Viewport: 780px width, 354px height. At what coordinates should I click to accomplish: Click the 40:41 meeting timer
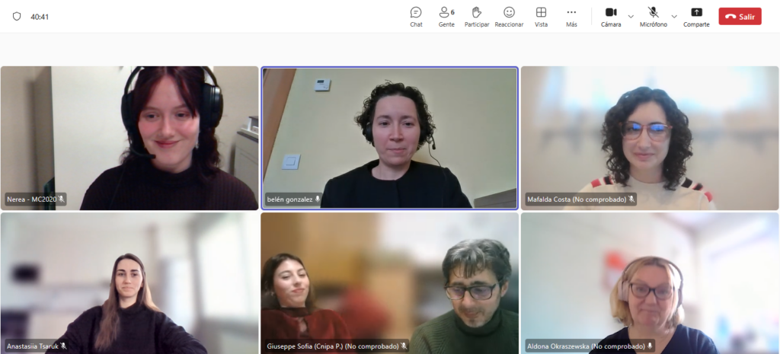click(x=40, y=16)
